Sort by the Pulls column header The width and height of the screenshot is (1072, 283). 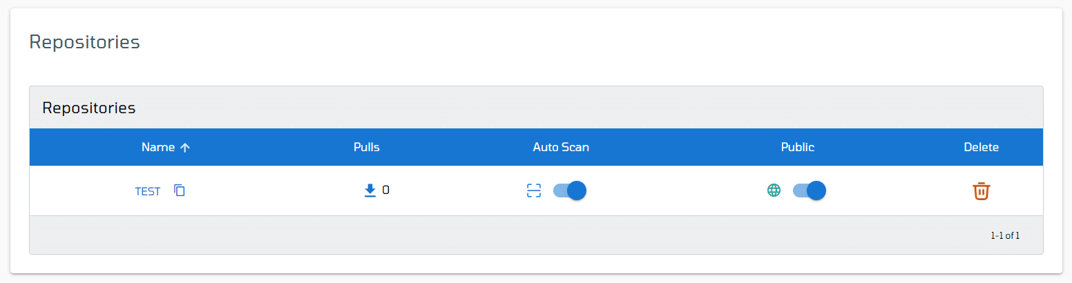pos(367,147)
